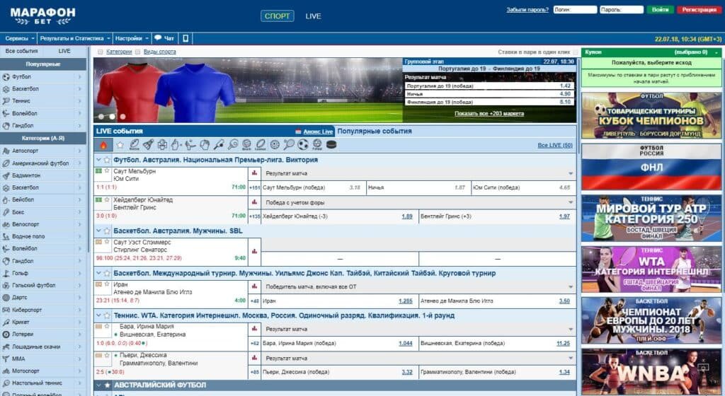Favorite the Иран match with star icon

pos(108,284)
